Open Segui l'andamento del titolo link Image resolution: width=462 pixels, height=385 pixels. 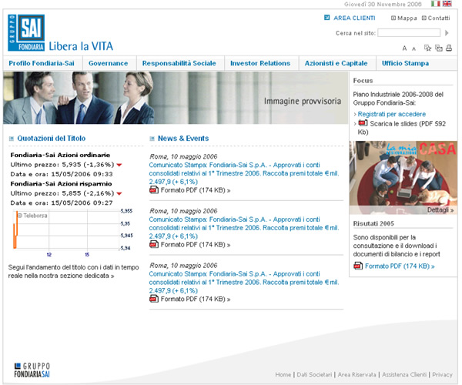tap(73, 271)
